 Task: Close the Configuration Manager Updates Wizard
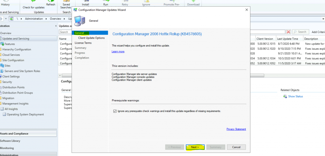(x=246, y=10)
